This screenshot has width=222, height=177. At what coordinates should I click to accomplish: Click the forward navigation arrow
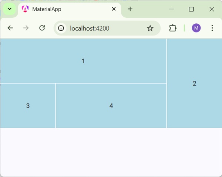(26, 28)
